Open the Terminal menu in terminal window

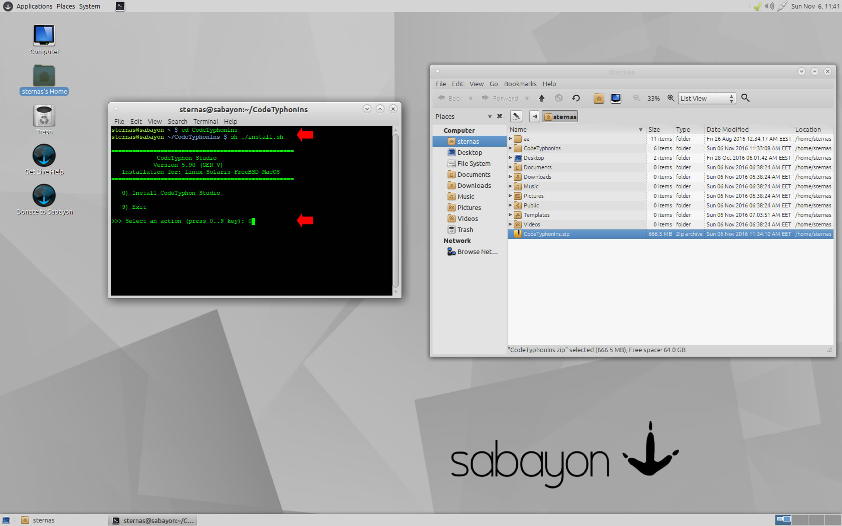[205, 121]
